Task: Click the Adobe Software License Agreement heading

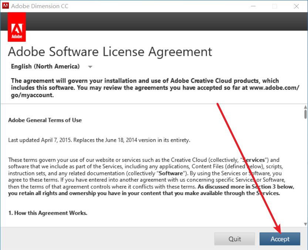Action: (110, 52)
